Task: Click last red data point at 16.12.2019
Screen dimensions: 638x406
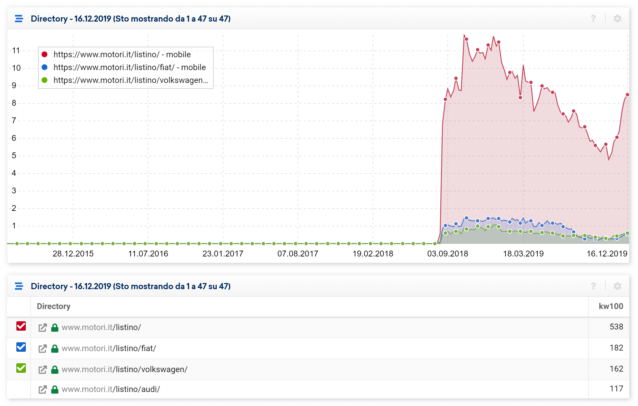Action: 627,95
